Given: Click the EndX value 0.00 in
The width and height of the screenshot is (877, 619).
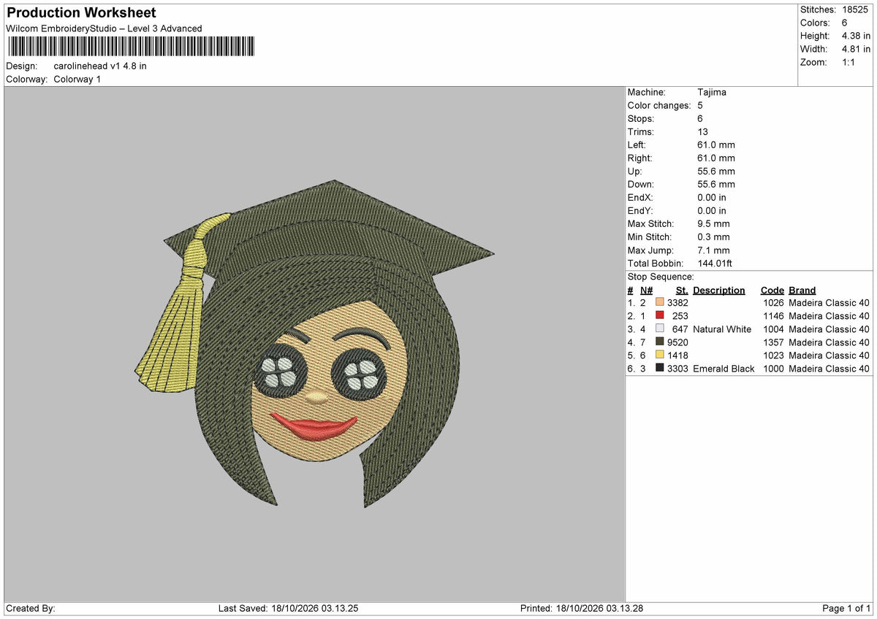Looking at the screenshot, I should 712,198.
